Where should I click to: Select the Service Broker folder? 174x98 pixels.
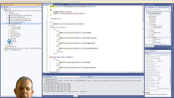click(x=15, y=37)
